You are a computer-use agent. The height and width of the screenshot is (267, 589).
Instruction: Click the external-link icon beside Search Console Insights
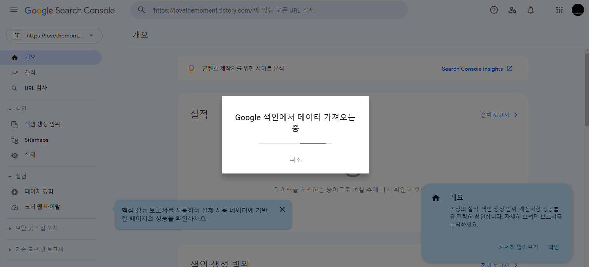coord(510,69)
